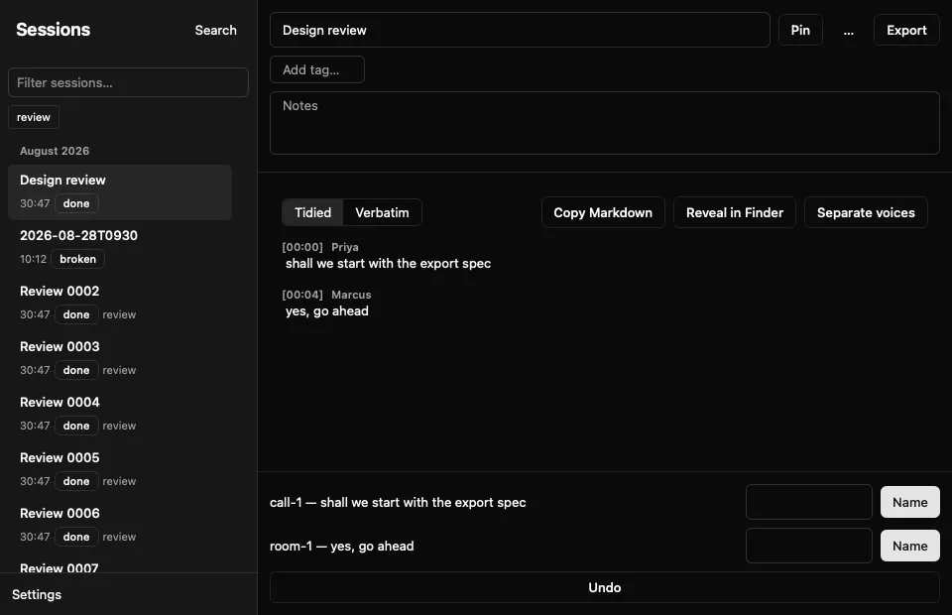Open the Review 0004 session

tap(120, 414)
